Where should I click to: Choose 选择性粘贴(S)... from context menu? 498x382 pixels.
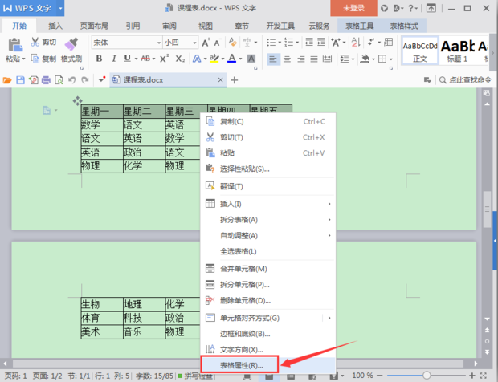[x=267, y=169]
